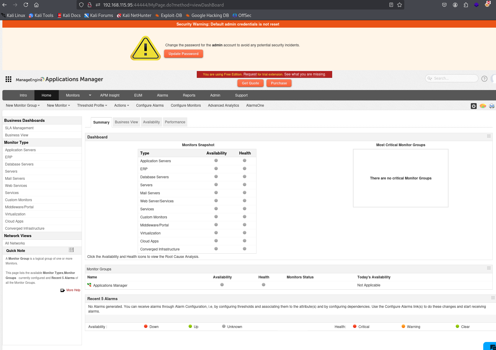Click the Save to Pocket icon
The height and width of the screenshot is (350, 496).
[444, 5]
